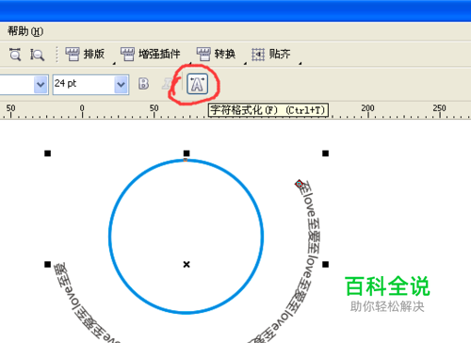Screen dimensions: 471x343
Task: Click the middle-right selection handle
Action: 325,265
